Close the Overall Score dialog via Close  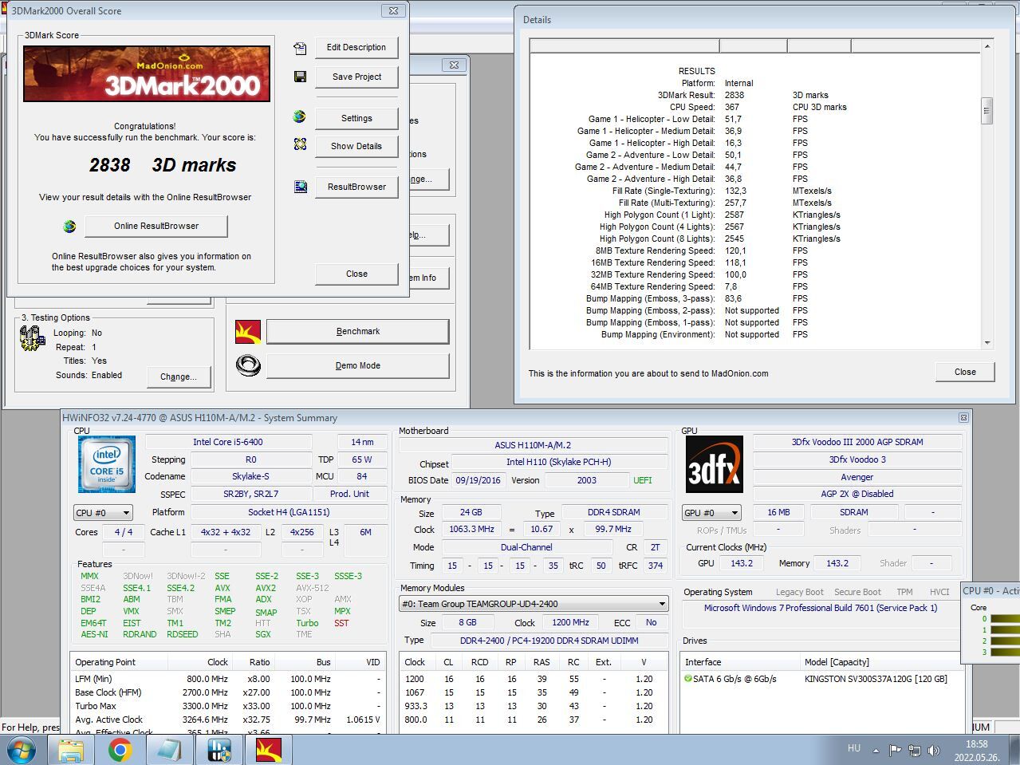coord(356,274)
